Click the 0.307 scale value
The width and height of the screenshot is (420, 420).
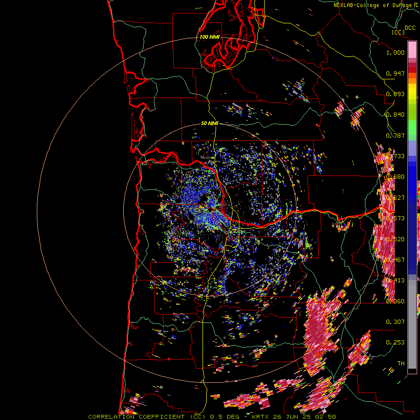tap(395, 322)
